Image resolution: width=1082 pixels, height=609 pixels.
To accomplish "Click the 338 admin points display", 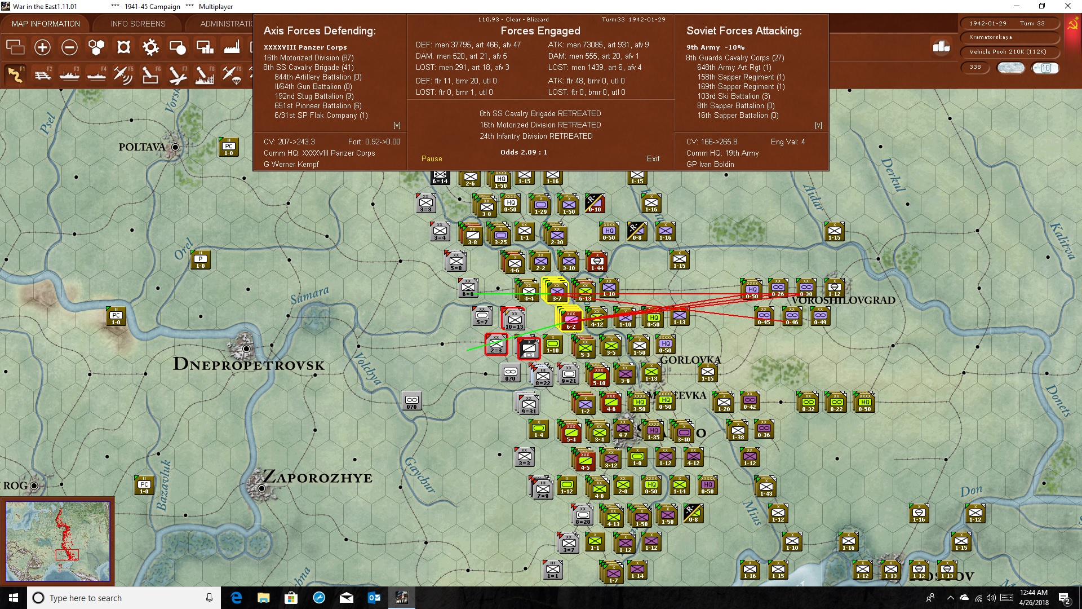I will pyautogui.click(x=975, y=67).
